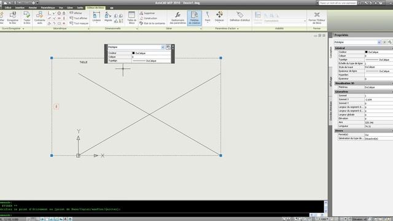Open the Vue ribbon tab
The width and height of the screenshot is (393, 221).
pos(61,8)
